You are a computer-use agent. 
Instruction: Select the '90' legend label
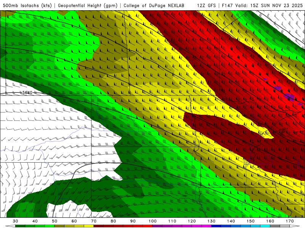click(x=133, y=221)
